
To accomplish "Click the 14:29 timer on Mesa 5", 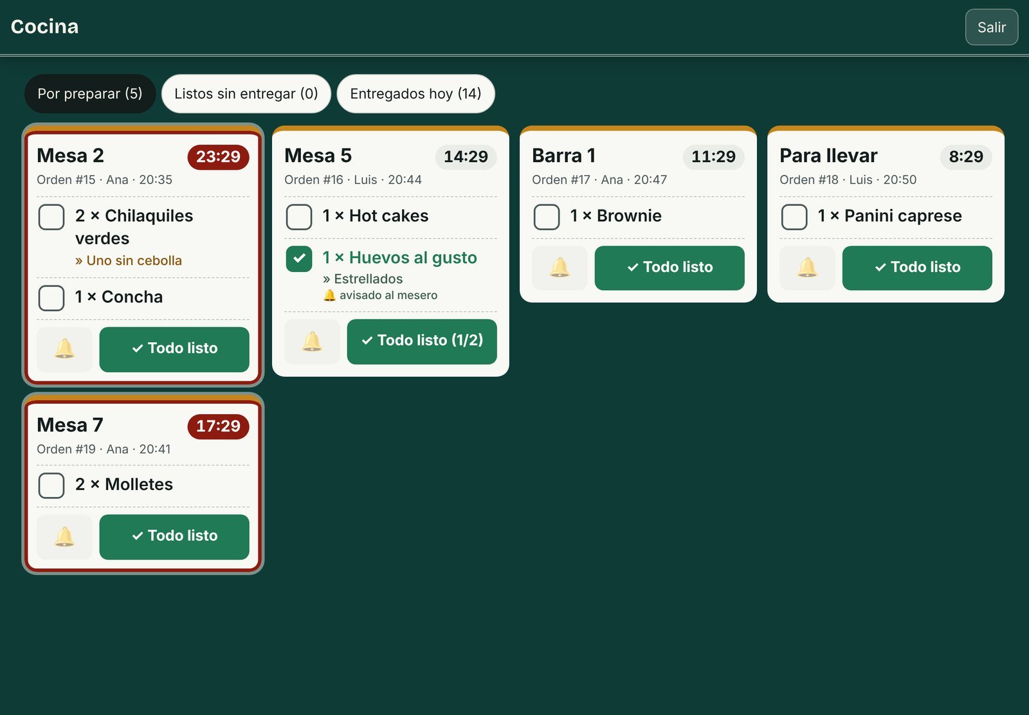I will coord(466,157).
